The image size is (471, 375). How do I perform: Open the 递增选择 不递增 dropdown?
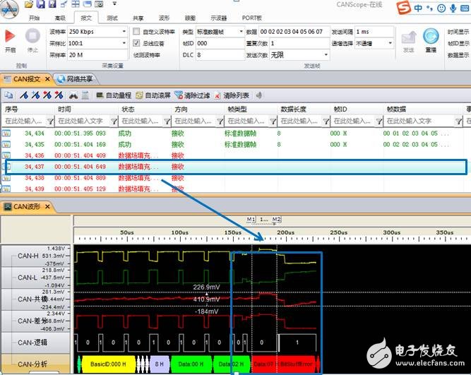[x=390, y=43]
